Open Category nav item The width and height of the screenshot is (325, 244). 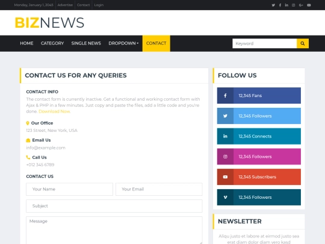click(x=52, y=43)
